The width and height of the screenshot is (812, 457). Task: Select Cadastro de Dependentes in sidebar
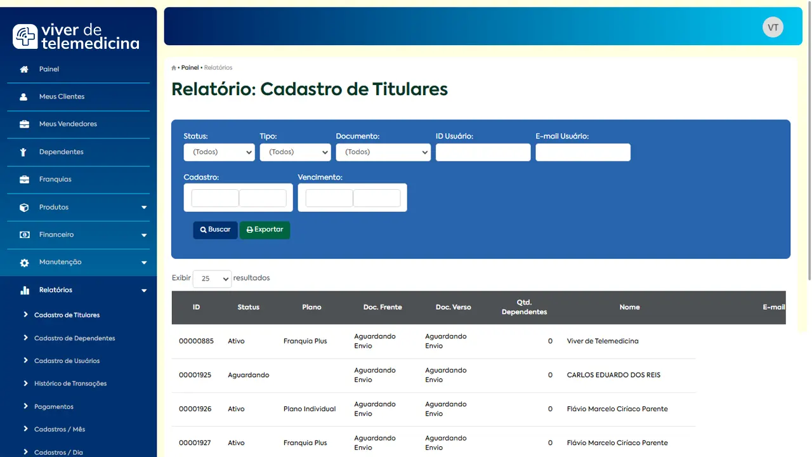74,338
